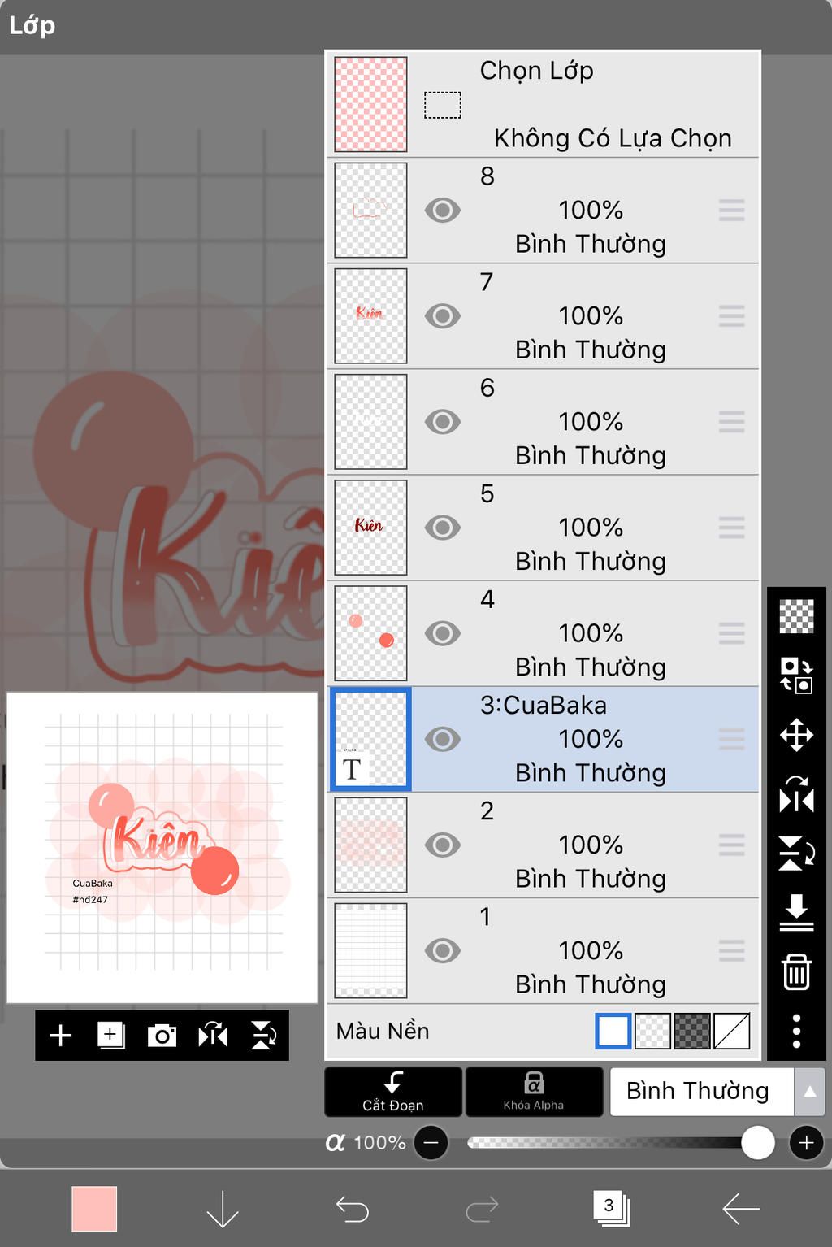Select layer 4 with red dots
832x1247 pixels.
(x=543, y=633)
